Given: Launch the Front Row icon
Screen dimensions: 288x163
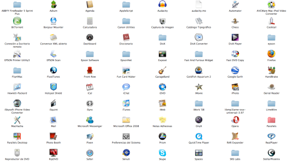Looking at the screenshot, I should pyautogui.click(x=90, y=70).
